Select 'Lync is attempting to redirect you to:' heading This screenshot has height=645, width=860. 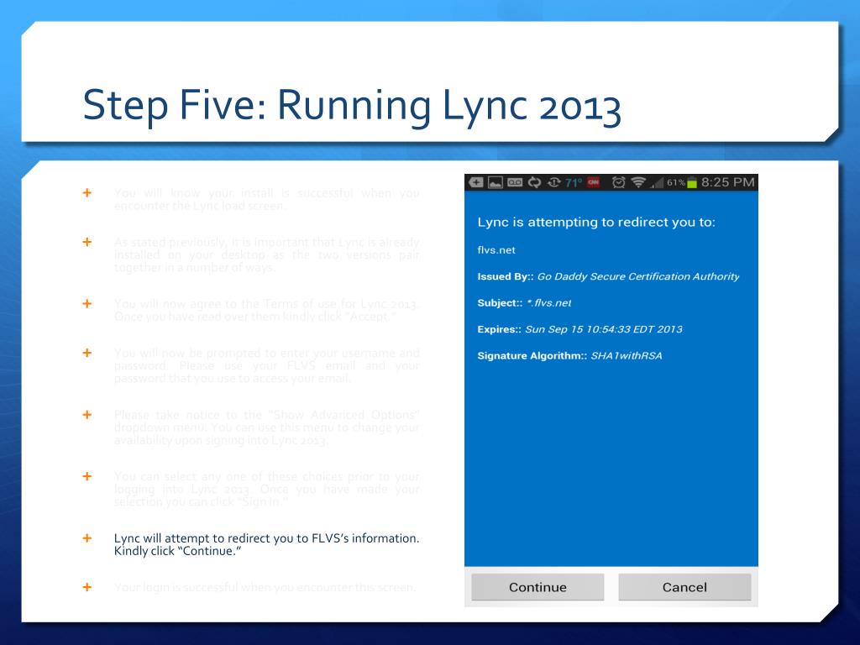(596, 222)
